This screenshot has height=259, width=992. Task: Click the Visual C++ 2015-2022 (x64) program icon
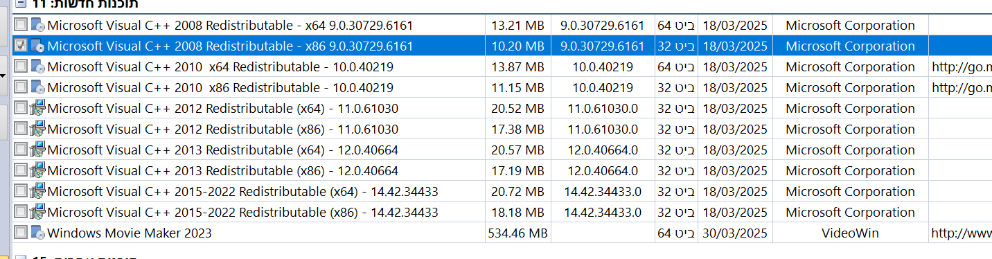(x=38, y=192)
